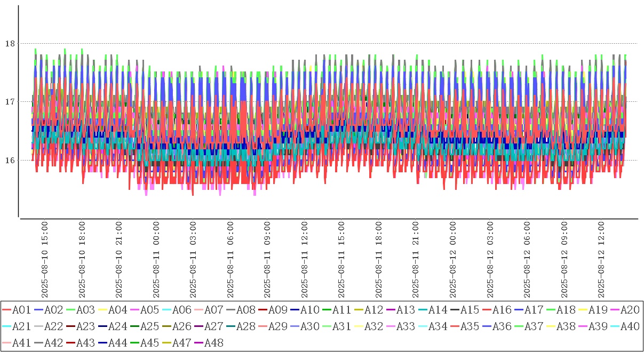
Task: Click the 16 value on y-axis
Action: [x=10, y=160]
